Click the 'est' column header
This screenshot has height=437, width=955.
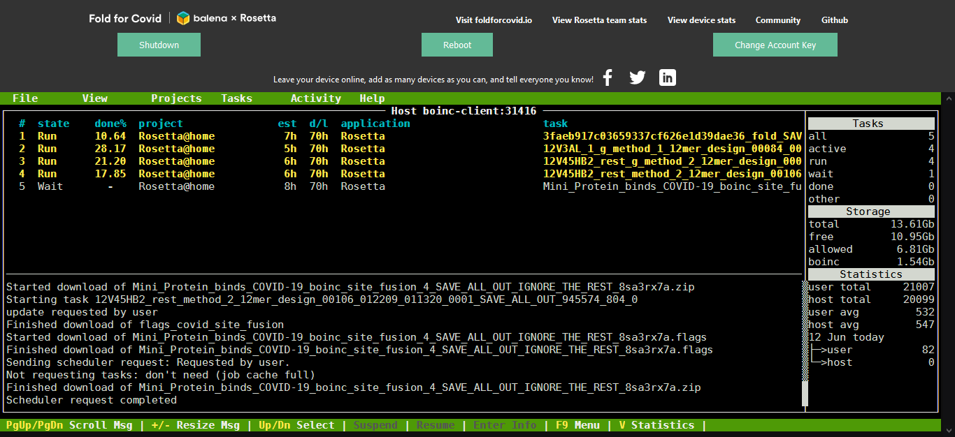tap(287, 124)
